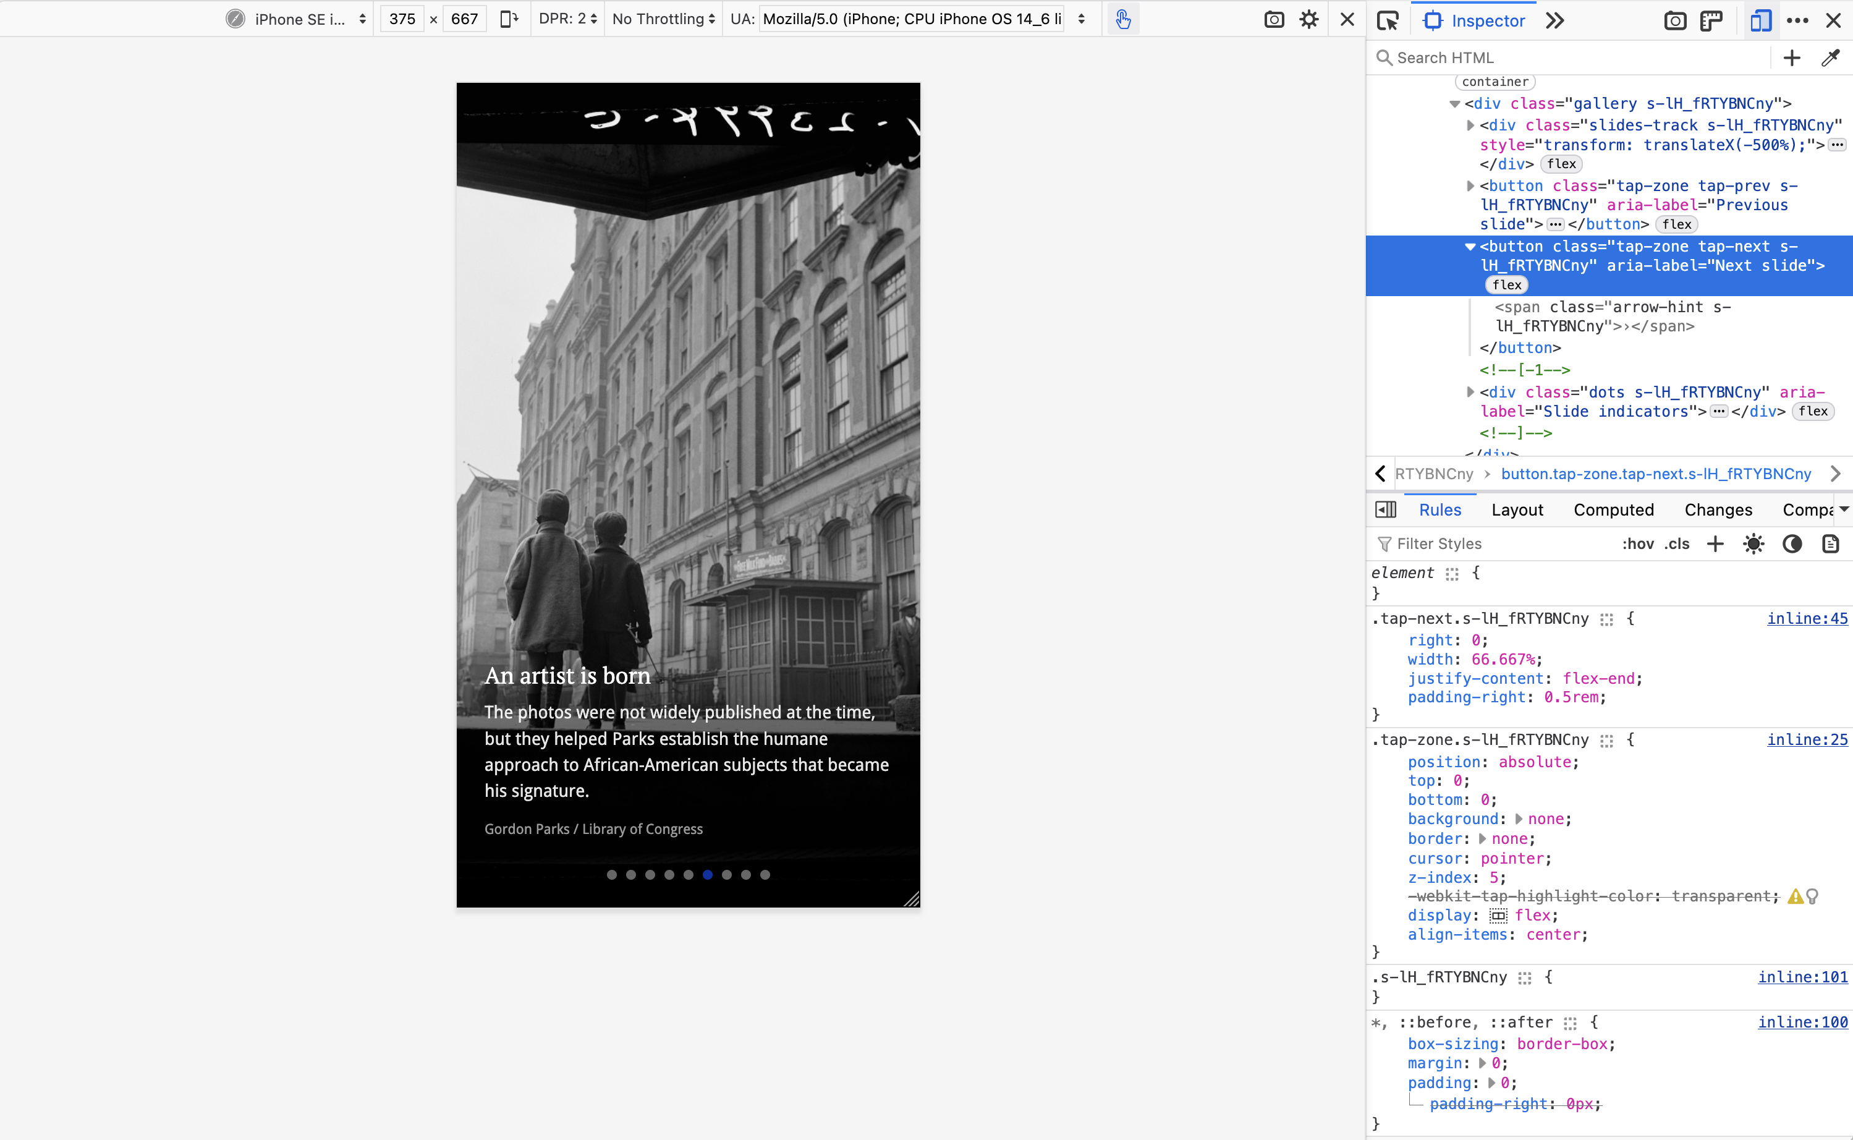
Task: Switch to the Rules tab
Action: pos(1440,509)
